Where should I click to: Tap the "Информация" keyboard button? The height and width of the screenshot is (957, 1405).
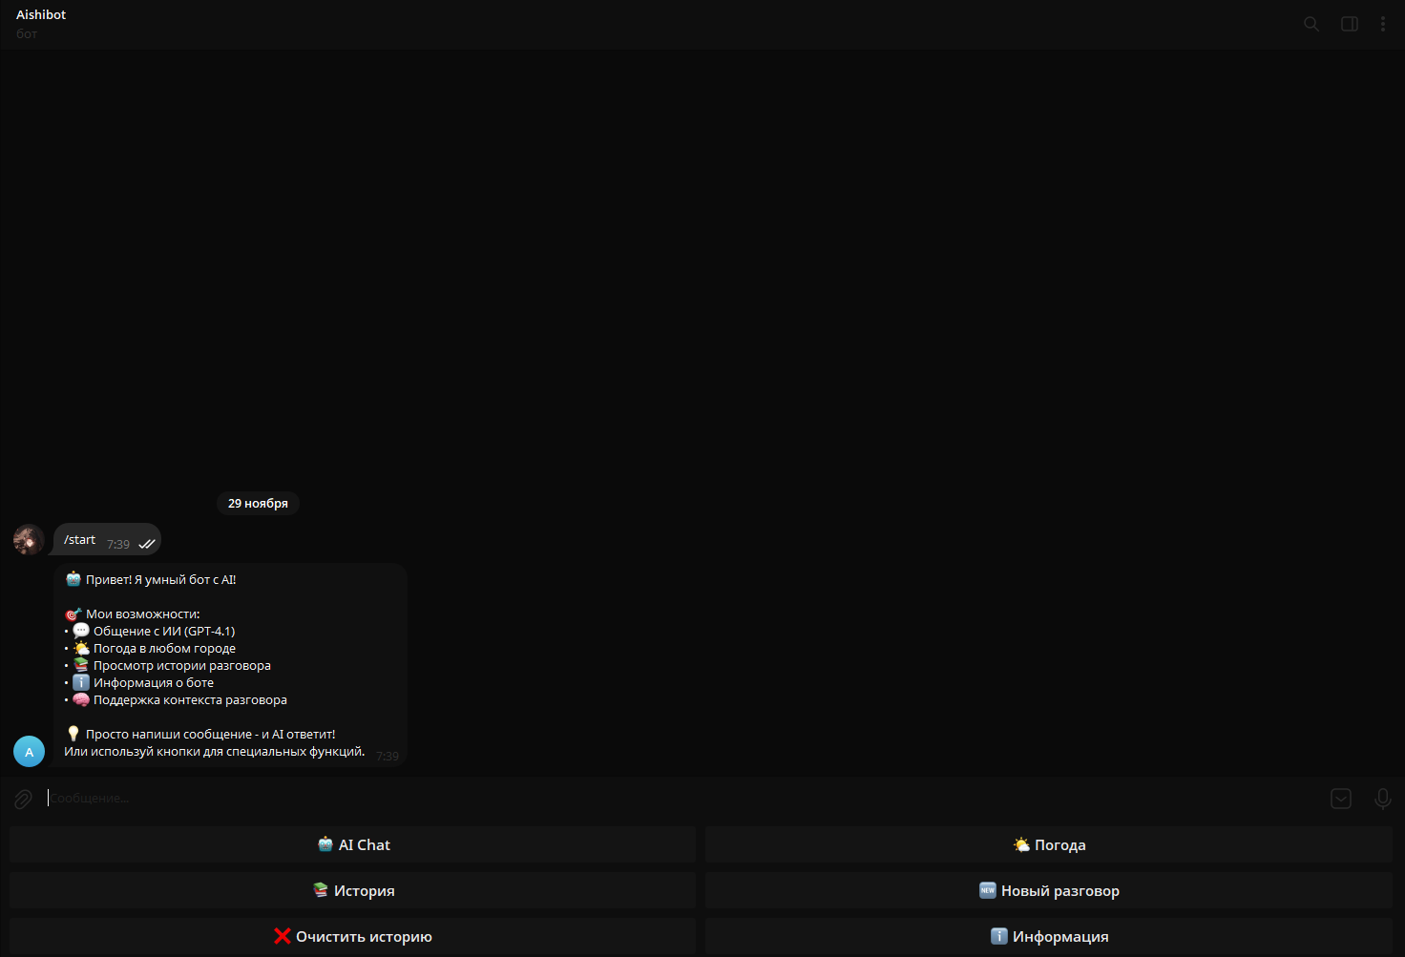click(x=1049, y=937)
